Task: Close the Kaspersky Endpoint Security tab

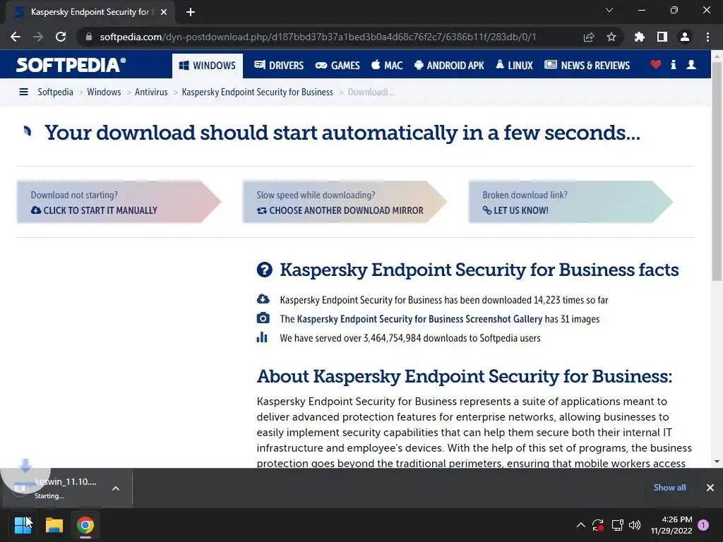Action: coord(164,12)
